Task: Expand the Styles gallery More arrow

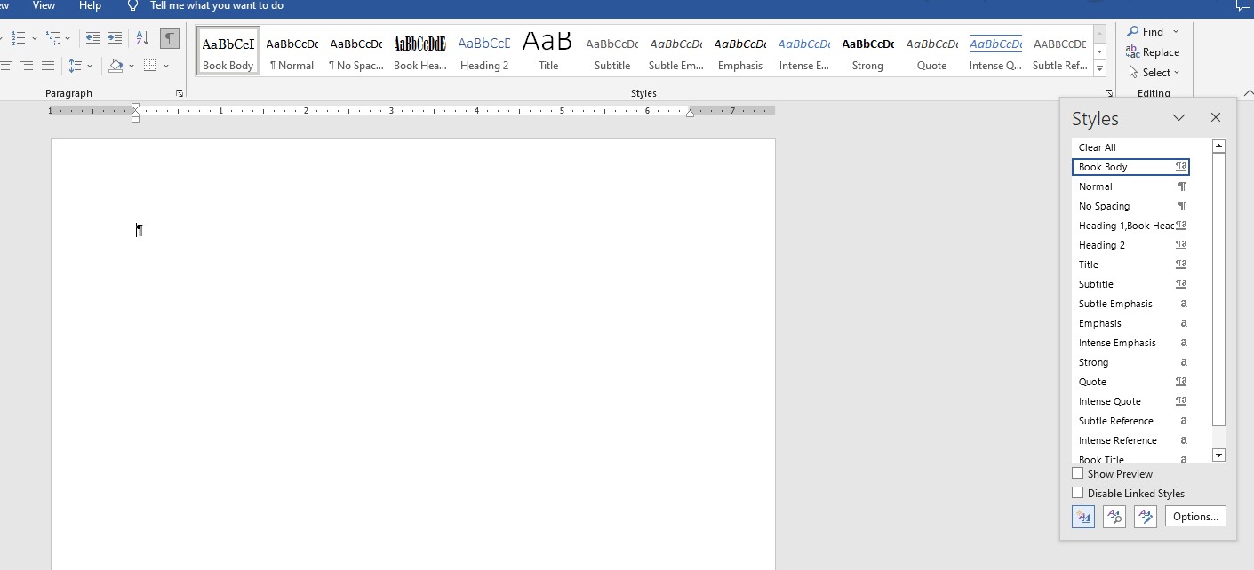Action: pyautogui.click(x=1100, y=69)
